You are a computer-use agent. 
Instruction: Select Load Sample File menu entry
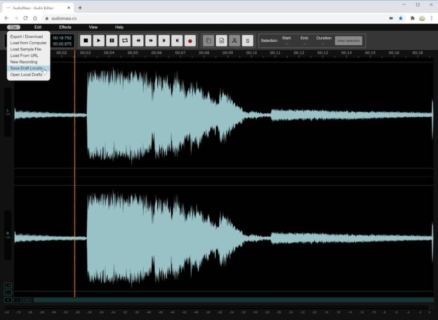coord(28,49)
